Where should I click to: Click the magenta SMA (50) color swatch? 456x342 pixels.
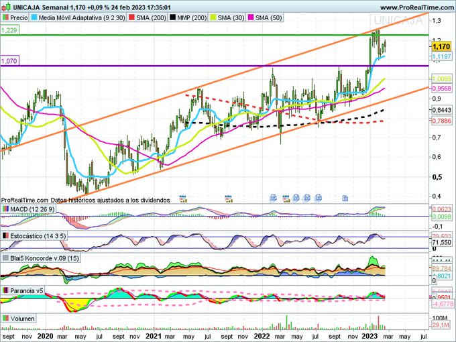(x=250, y=17)
